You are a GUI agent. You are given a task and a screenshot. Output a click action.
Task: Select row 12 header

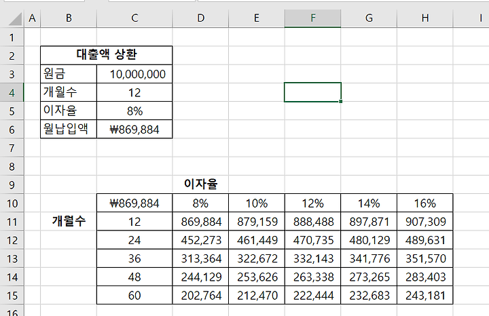[x=12, y=240]
